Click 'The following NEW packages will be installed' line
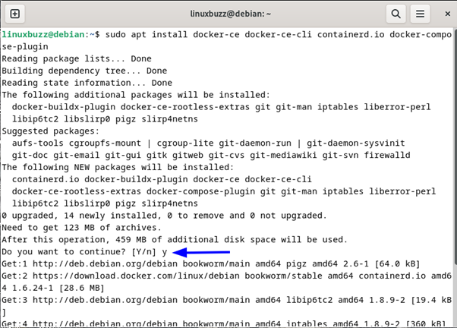Viewport: 457px width, 328px height. coord(118,167)
